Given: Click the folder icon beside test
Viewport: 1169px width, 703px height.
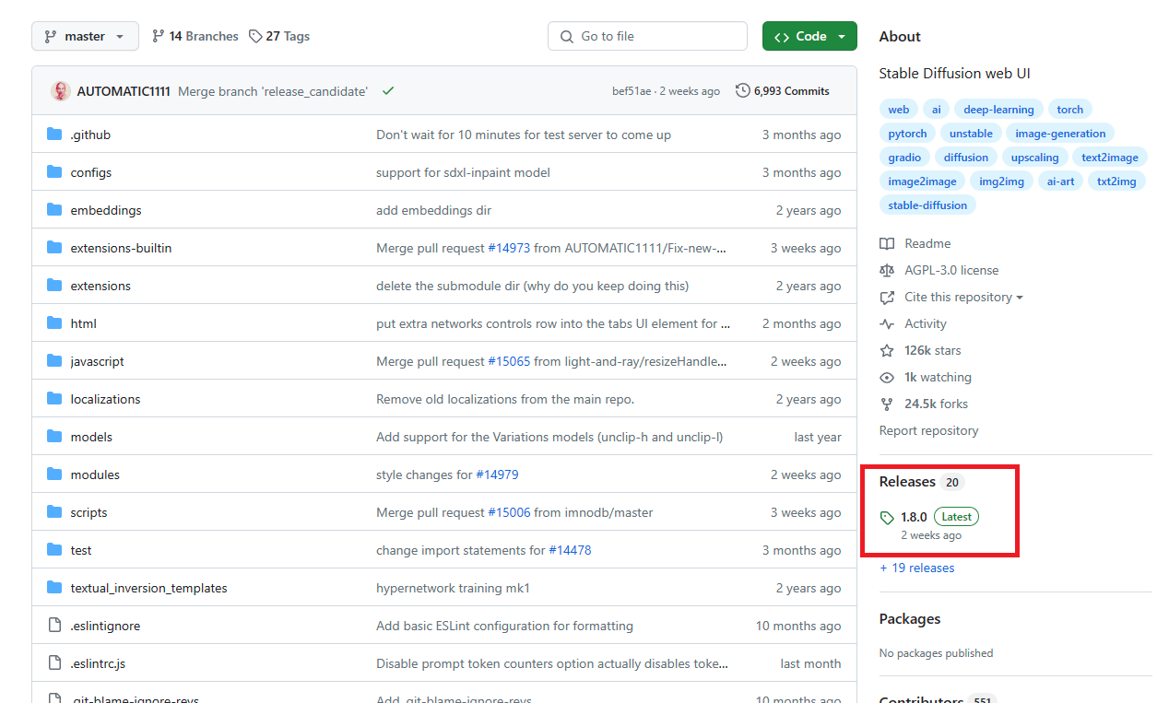Looking at the screenshot, I should pyautogui.click(x=53, y=550).
